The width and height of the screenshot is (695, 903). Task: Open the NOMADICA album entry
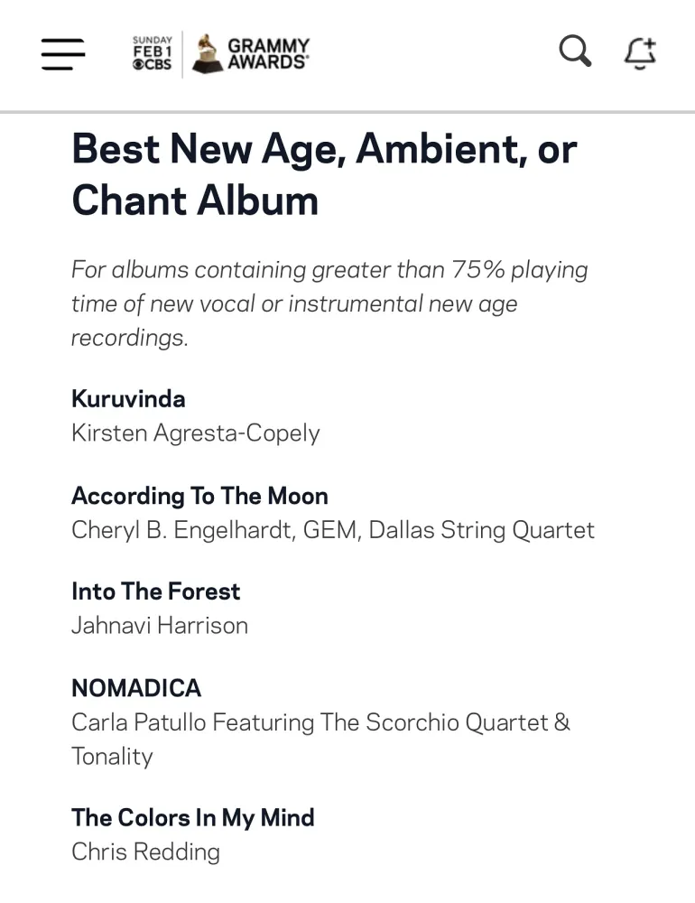coord(136,688)
